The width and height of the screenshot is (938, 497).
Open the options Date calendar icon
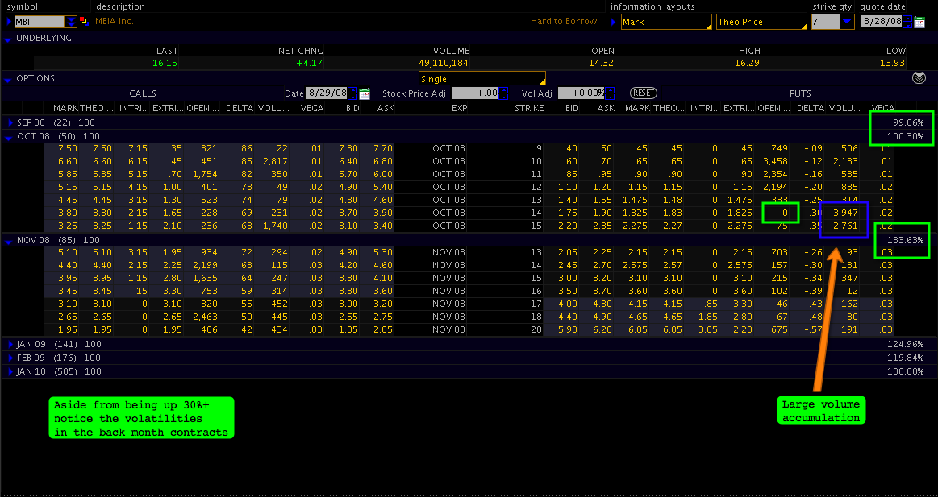pos(365,93)
